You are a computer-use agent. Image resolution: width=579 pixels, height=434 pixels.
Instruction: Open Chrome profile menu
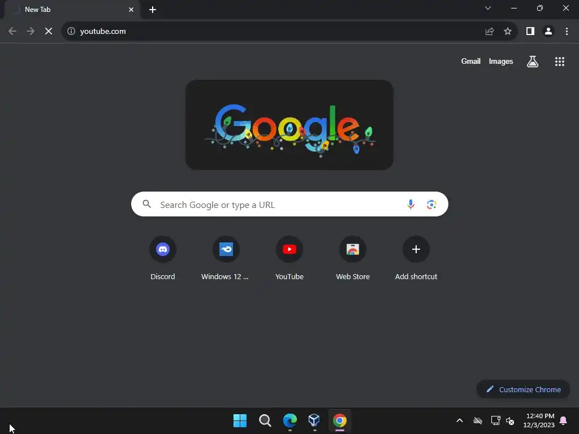[x=548, y=32]
